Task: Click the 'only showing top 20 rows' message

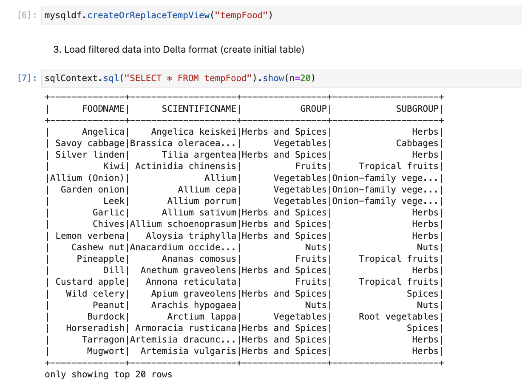Action: 108,374
